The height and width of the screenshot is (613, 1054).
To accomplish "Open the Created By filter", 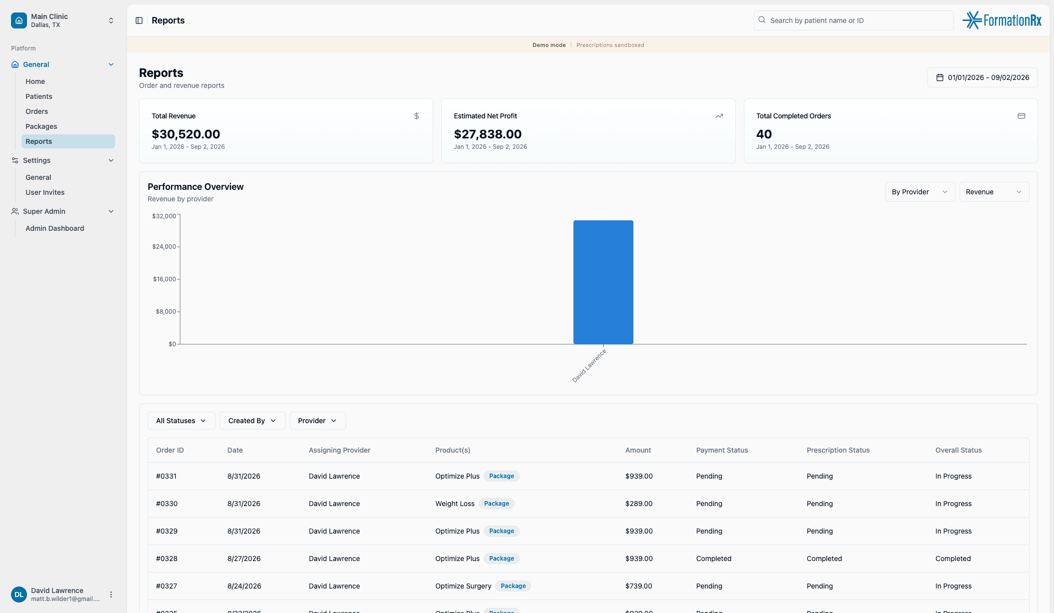I will (252, 421).
